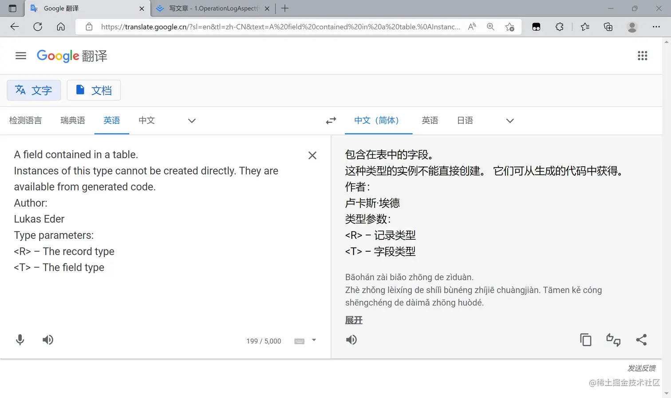Open the Google apps grid
This screenshot has width=671, height=398.
(x=642, y=56)
